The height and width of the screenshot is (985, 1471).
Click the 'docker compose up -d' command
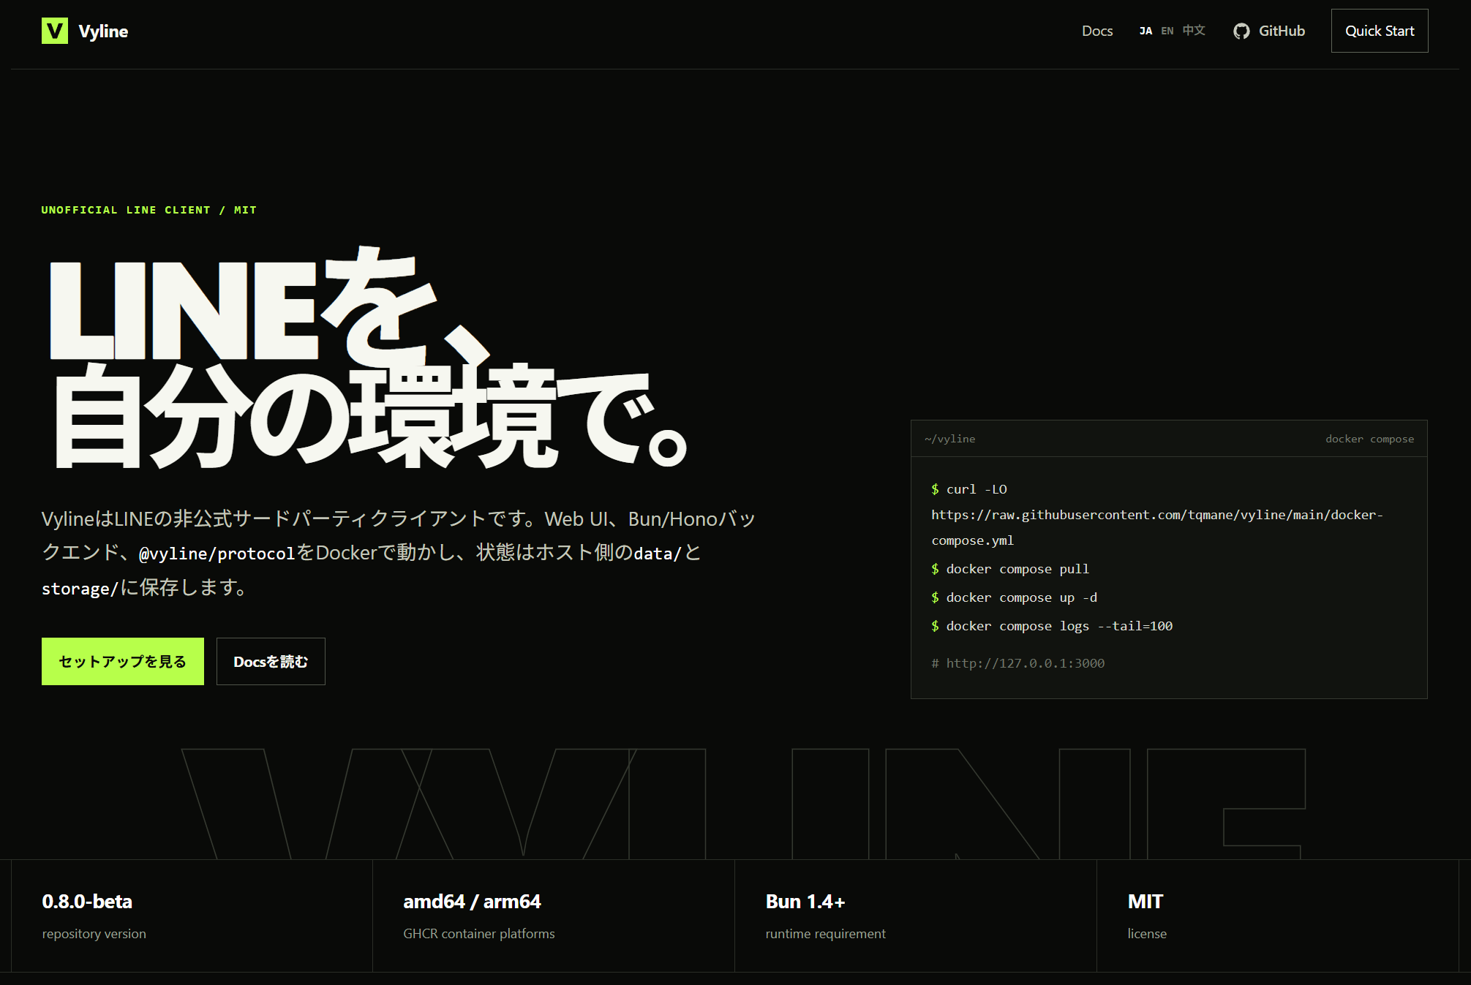1015,597
